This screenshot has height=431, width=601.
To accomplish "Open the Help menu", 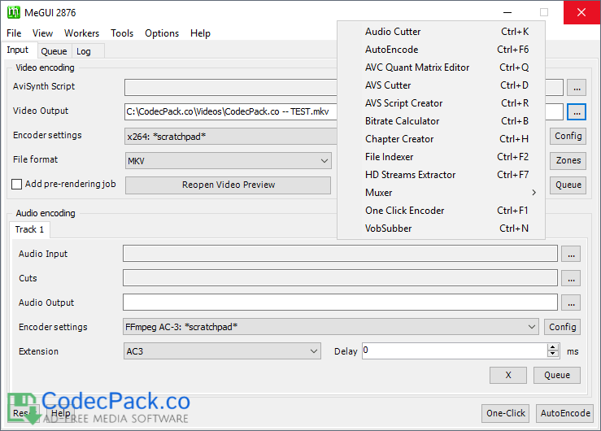I will 200,33.
